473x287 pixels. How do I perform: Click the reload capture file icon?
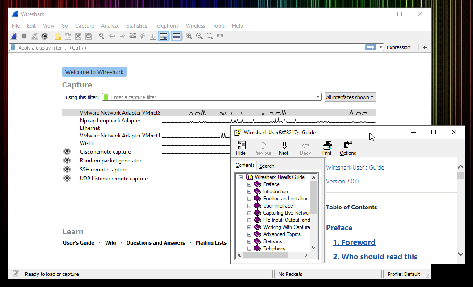[89, 36]
